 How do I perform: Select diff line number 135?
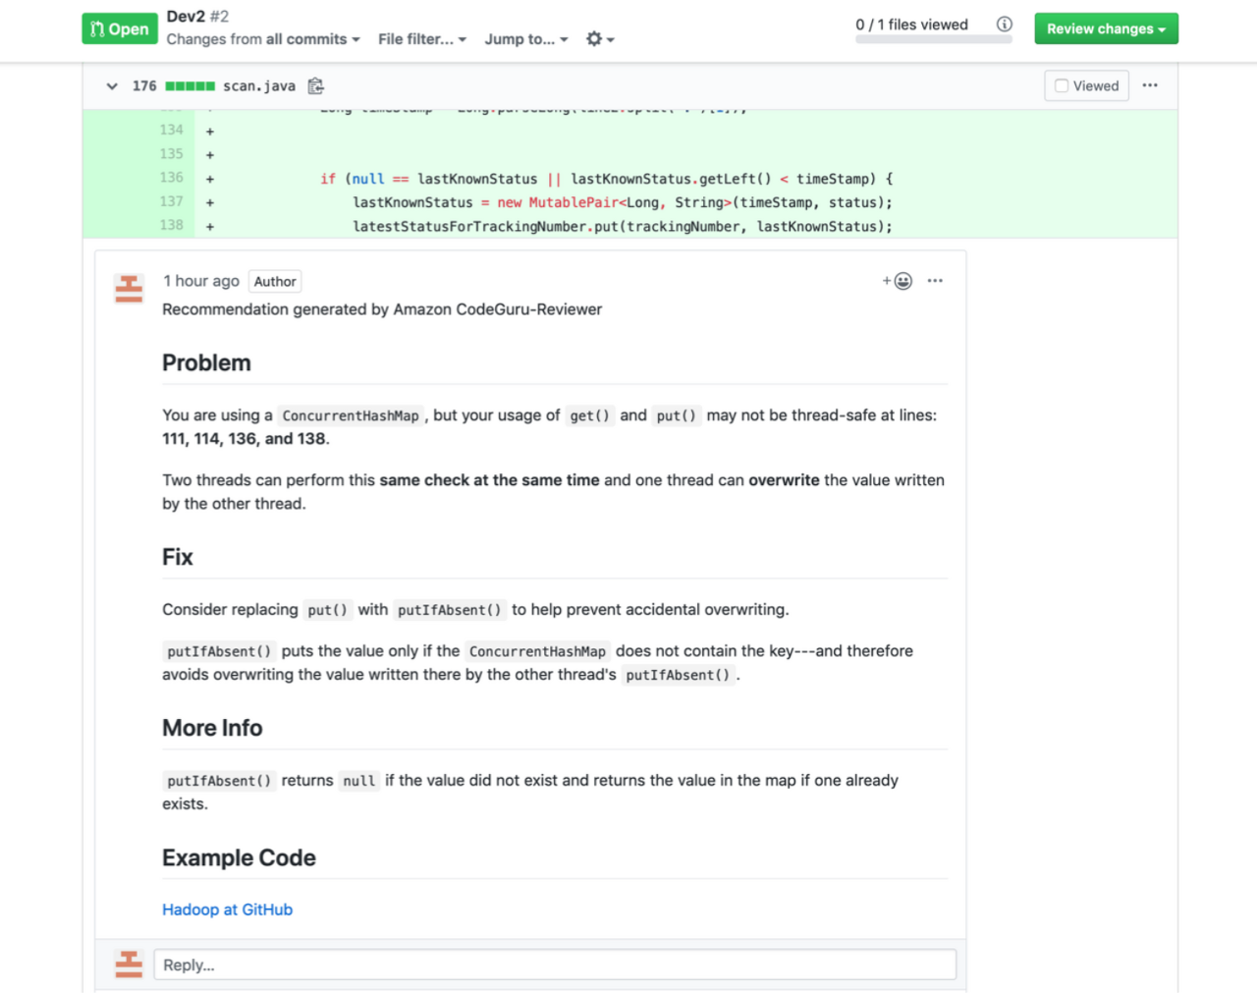[x=172, y=153]
